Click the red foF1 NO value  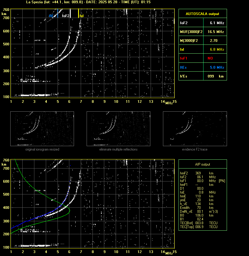(x=210, y=58)
